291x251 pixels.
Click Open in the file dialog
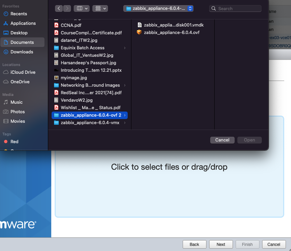(250, 140)
